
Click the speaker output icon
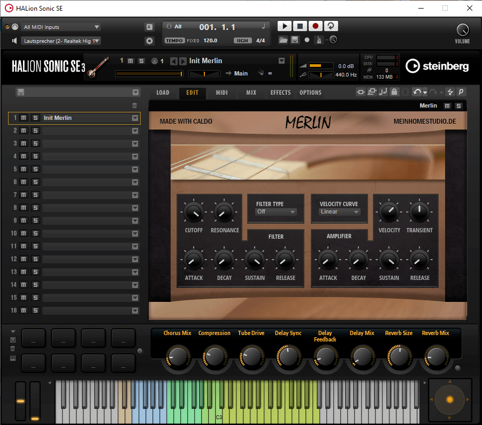click(x=14, y=41)
